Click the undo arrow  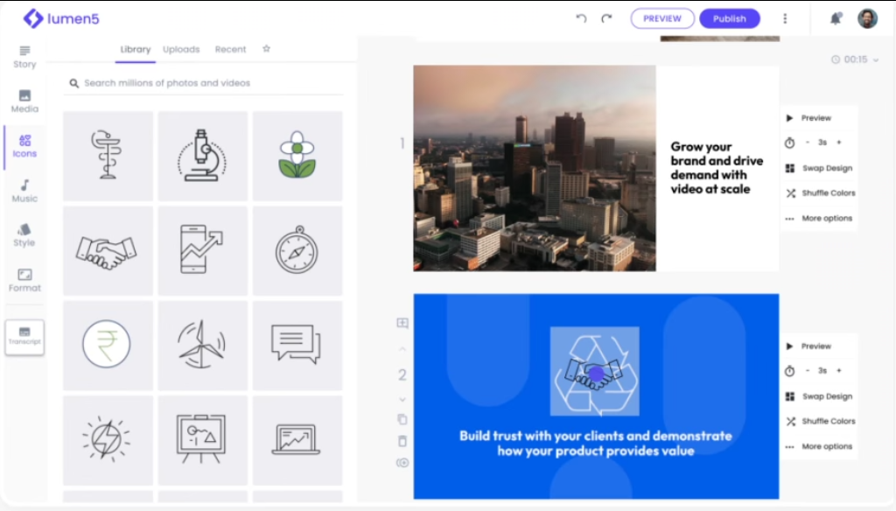581,18
